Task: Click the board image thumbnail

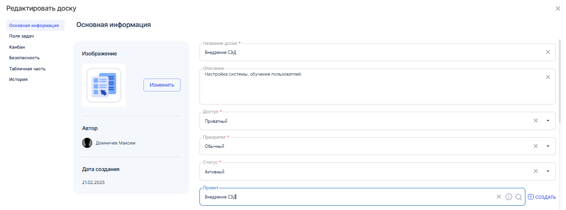Action: [x=104, y=85]
